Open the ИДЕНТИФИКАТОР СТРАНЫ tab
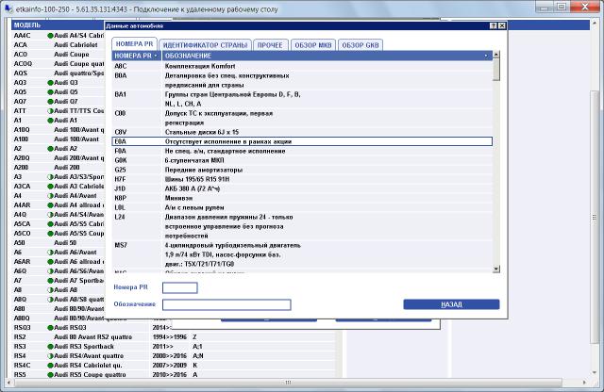The height and width of the screenshot is (392, 604). [x=205, y=45]
